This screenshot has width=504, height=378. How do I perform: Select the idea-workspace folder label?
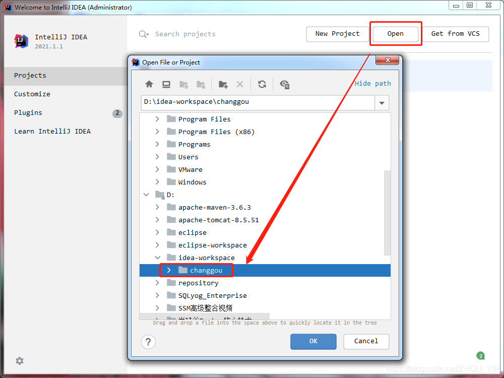(x=206, y=258)
